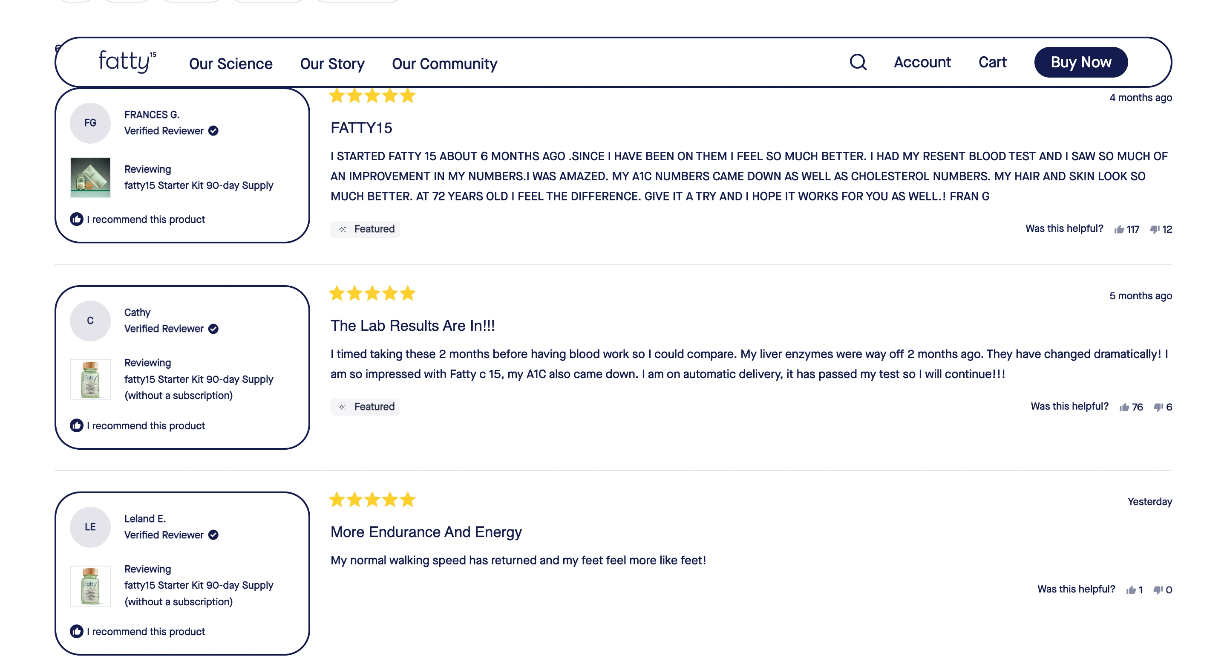
Task: Select the verified reviewer checkmark beside Frances G.
Action: [214, 130]
